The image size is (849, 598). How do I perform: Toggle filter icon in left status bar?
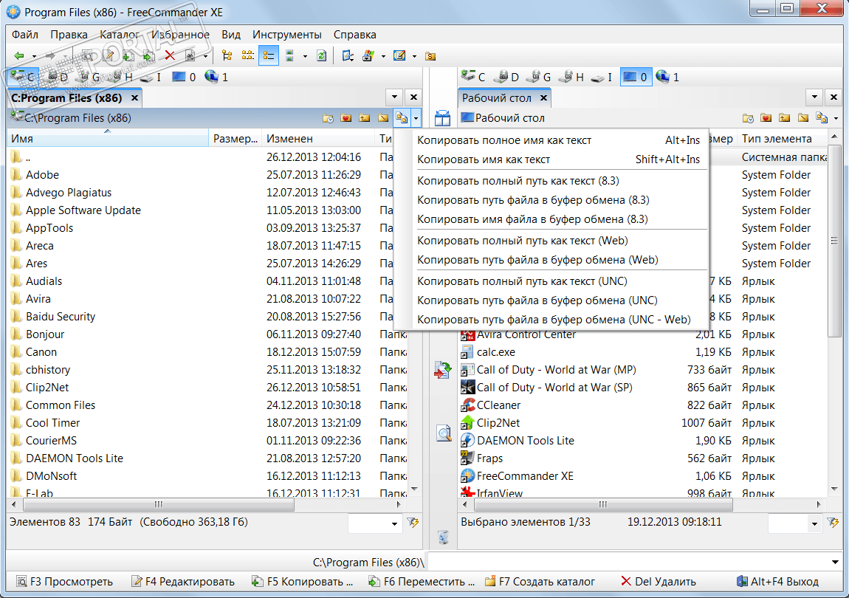pos(413,523)
